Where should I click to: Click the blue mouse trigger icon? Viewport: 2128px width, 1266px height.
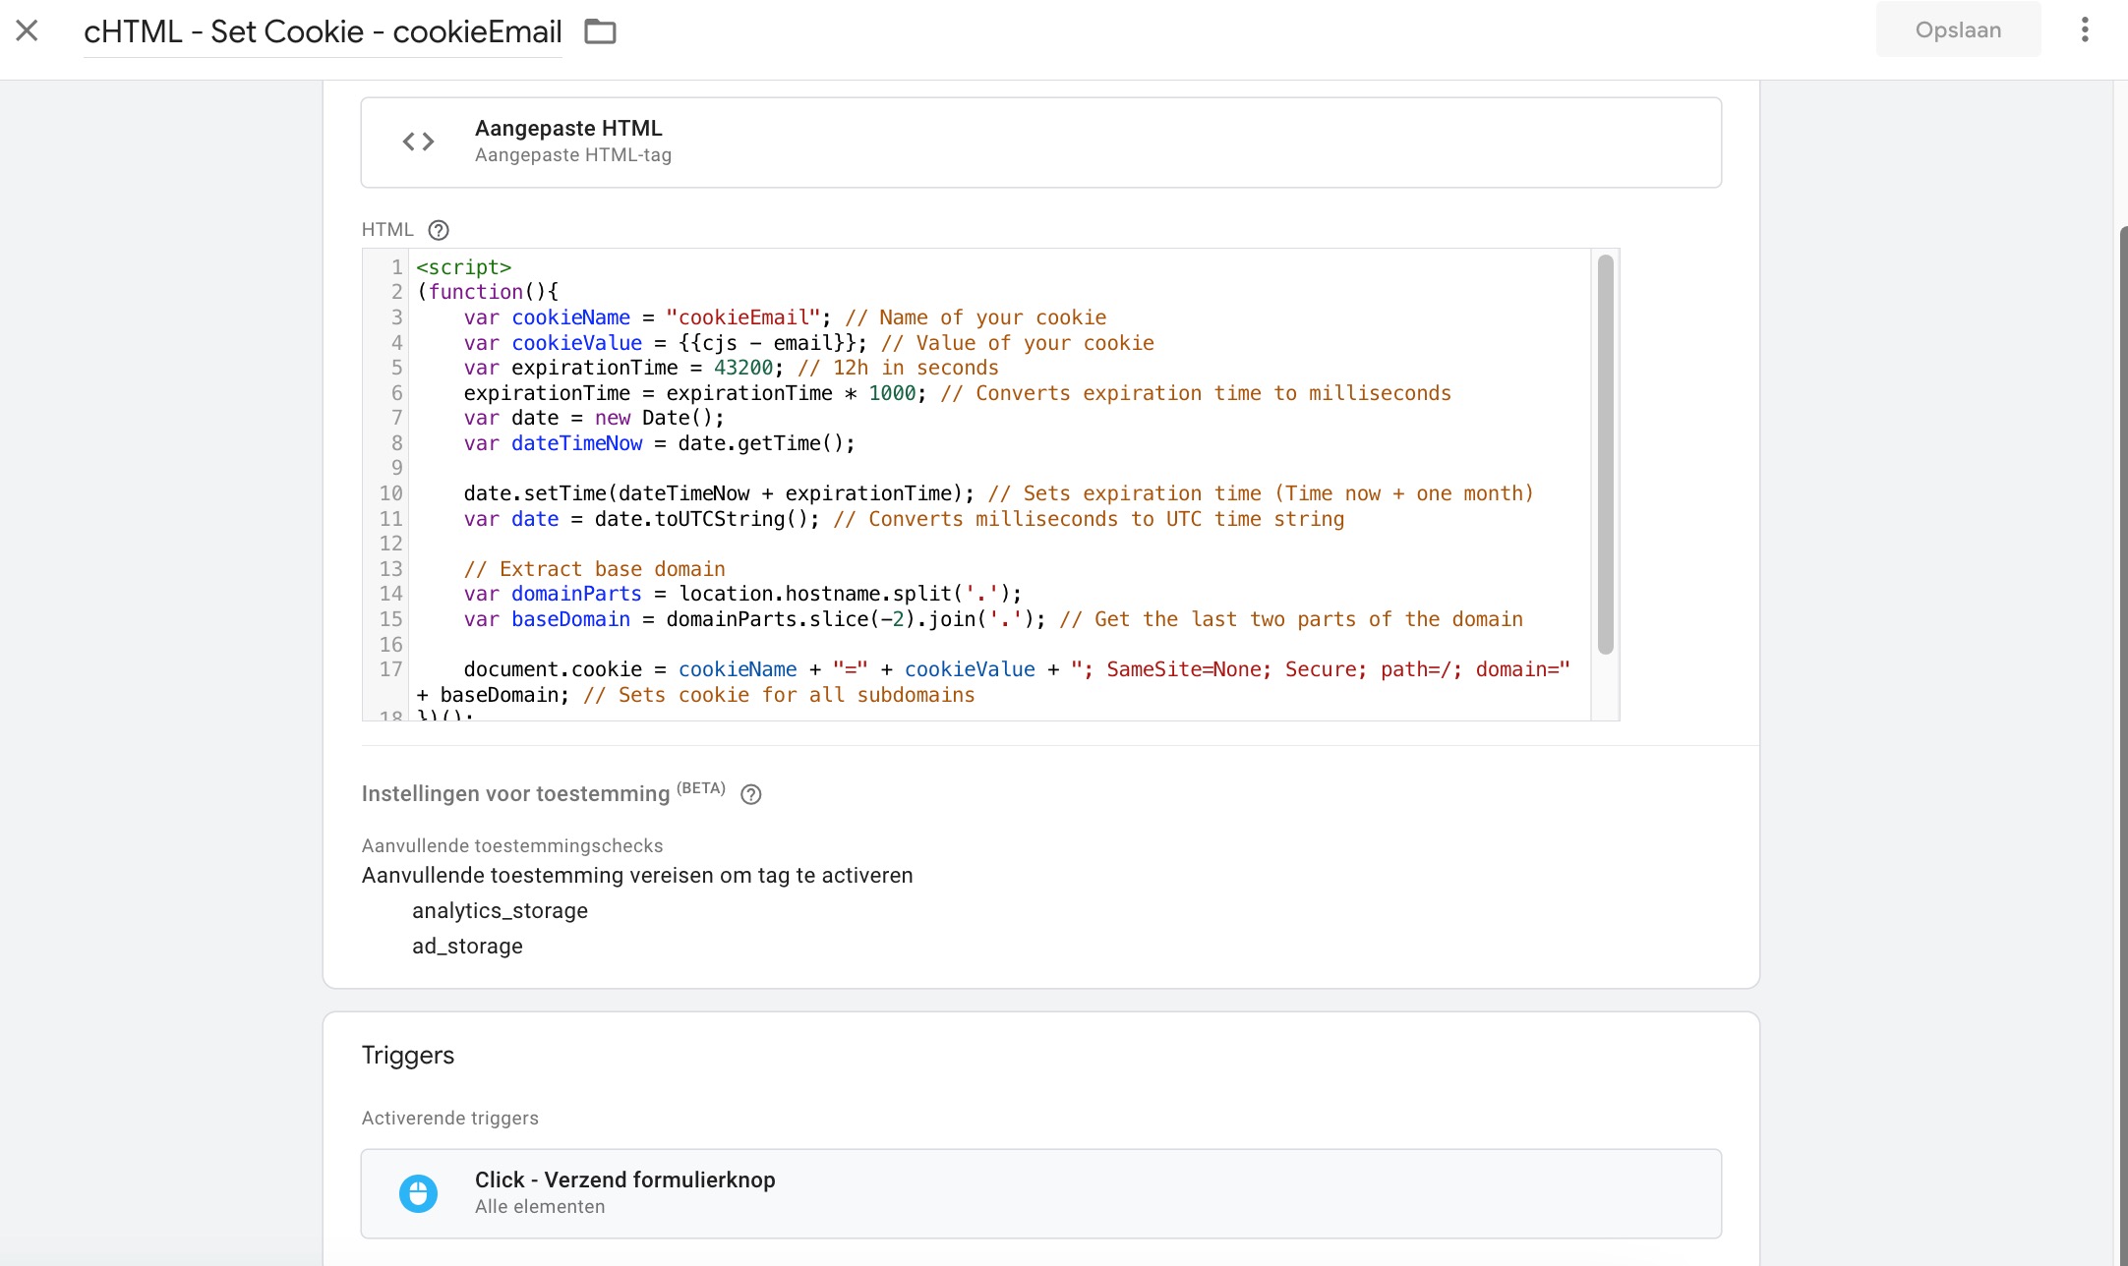(418, 1193)
